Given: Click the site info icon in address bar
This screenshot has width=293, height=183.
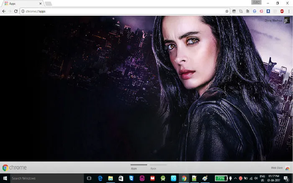Looking at the screenshot, I should pyautogui.click(x=23, y=11).
